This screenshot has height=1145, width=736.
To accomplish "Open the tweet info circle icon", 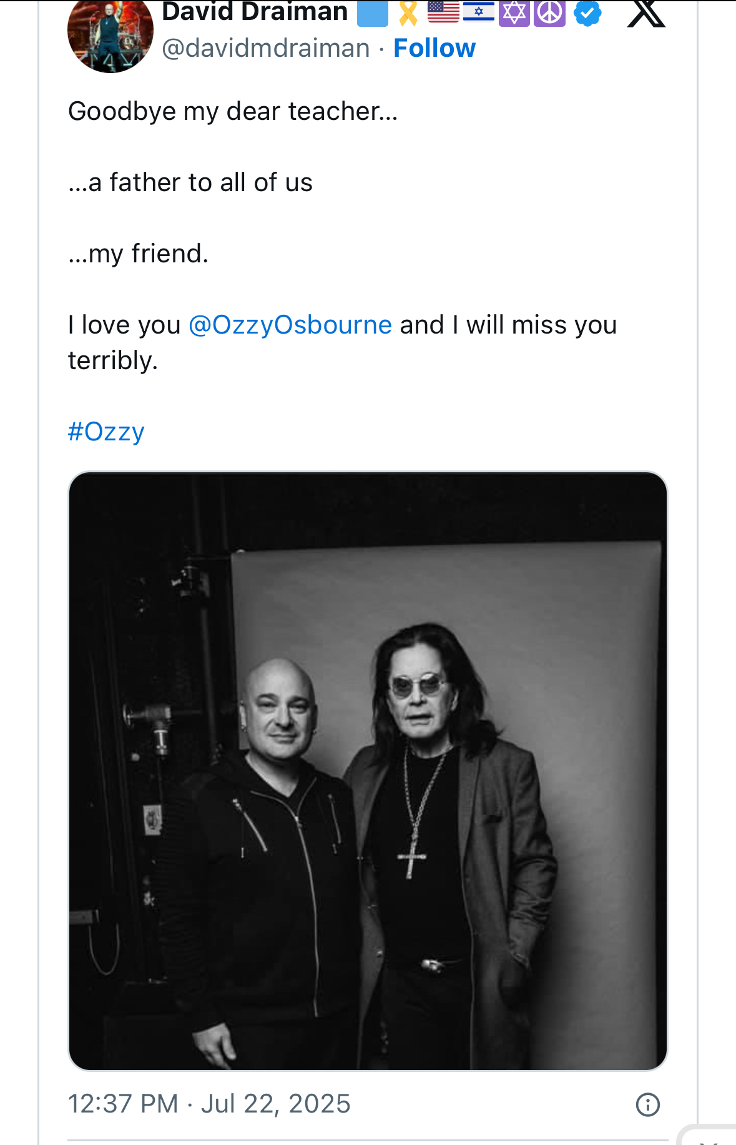I will tap(647, 1104).
